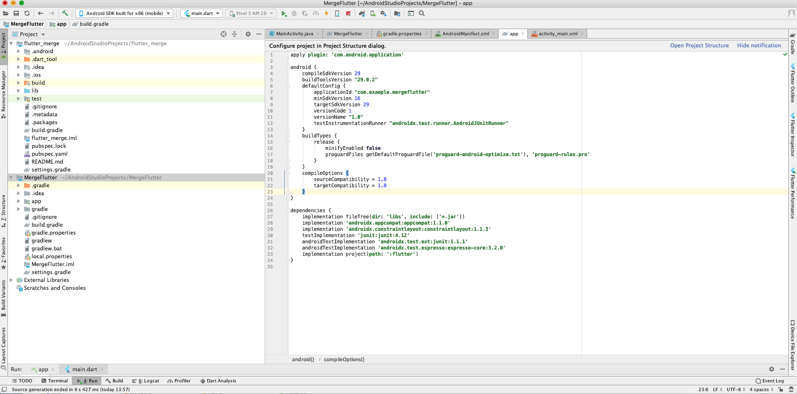Image resolution: width=797 pixels, height=394 pixels.
Task: Open the Pixel 3 API 29 dropdown
Action: 251,13
